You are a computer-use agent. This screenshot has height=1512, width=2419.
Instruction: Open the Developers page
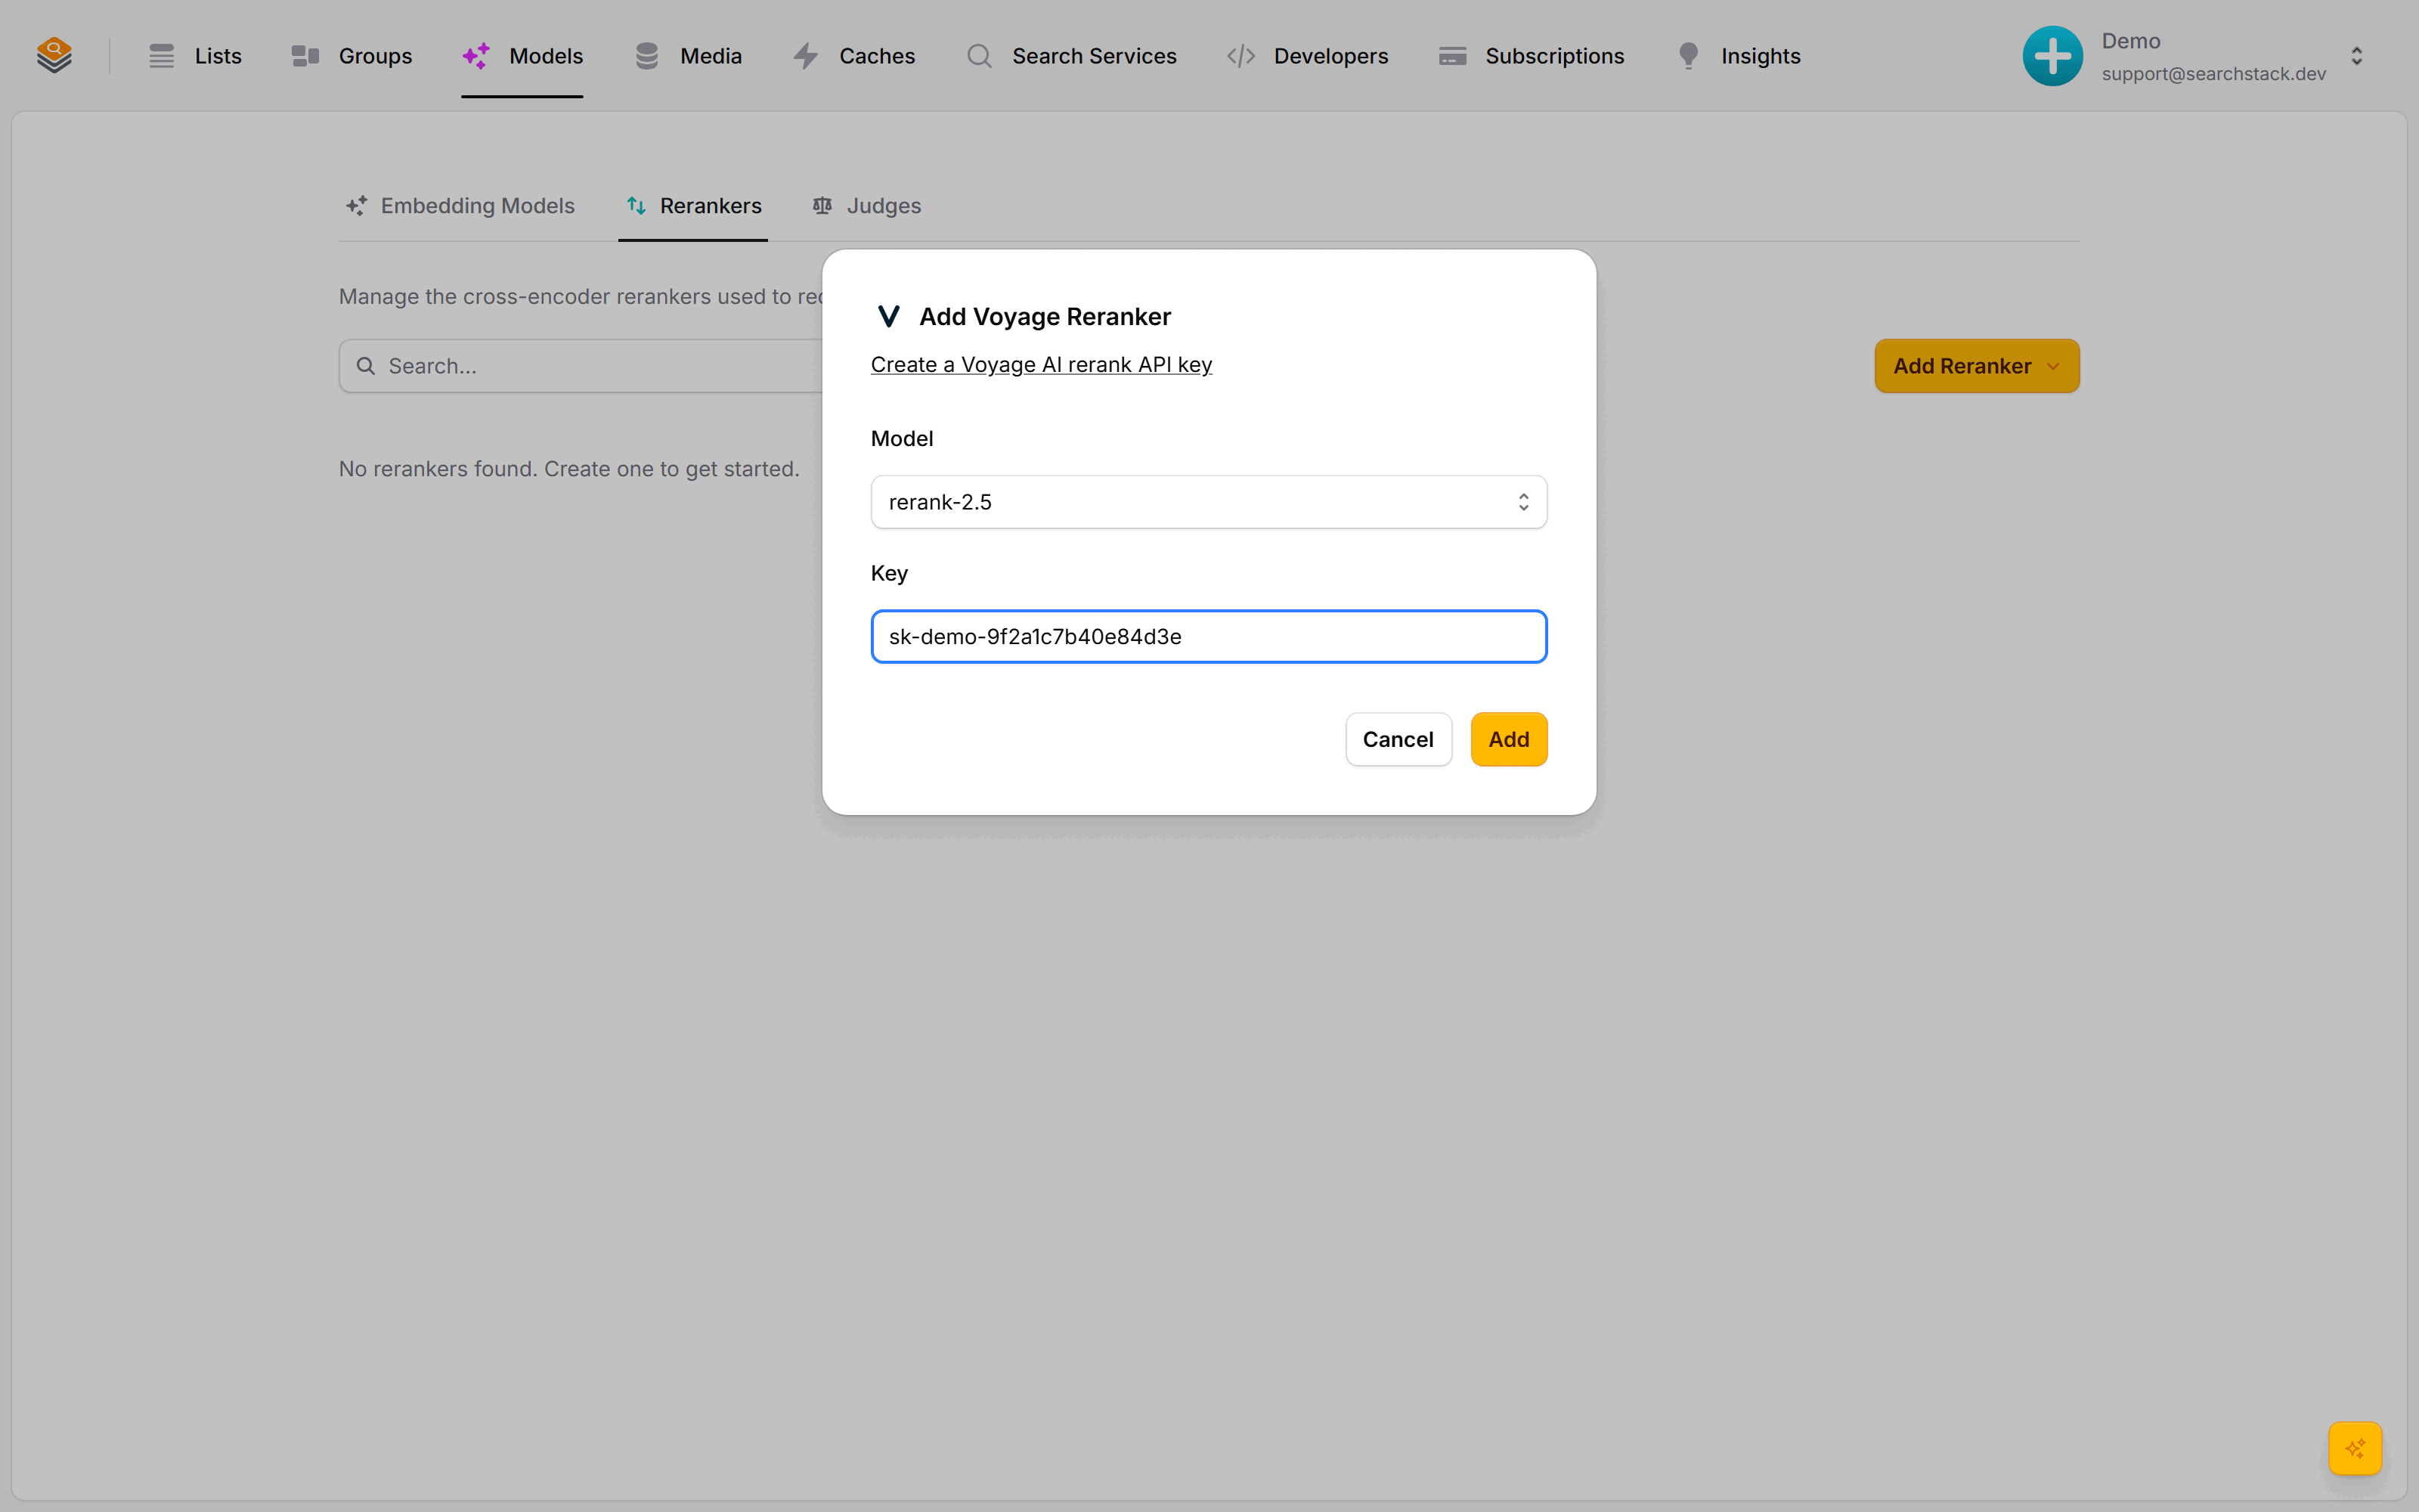tap(1308, 56)
